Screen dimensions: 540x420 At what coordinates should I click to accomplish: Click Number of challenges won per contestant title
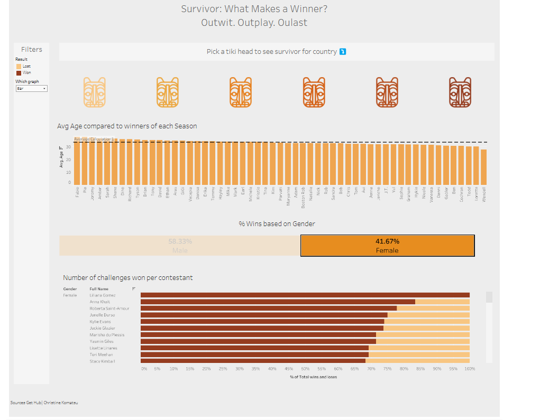pos(128,277)
